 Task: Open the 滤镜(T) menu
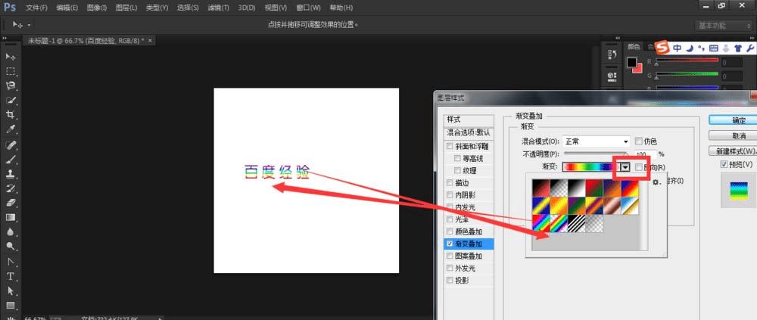coord(218,8)
